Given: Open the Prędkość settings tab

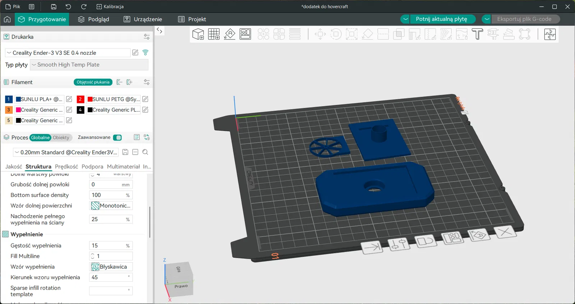Looking at the screenshot, I should point(66,167).
